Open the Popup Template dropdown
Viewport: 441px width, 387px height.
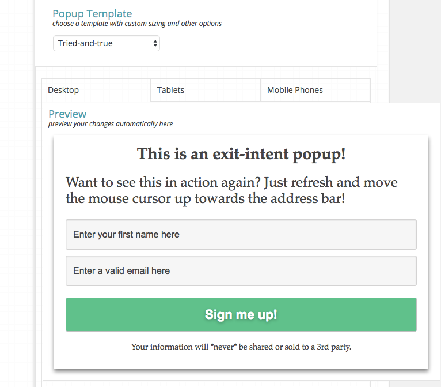click(x=106, y=43)
